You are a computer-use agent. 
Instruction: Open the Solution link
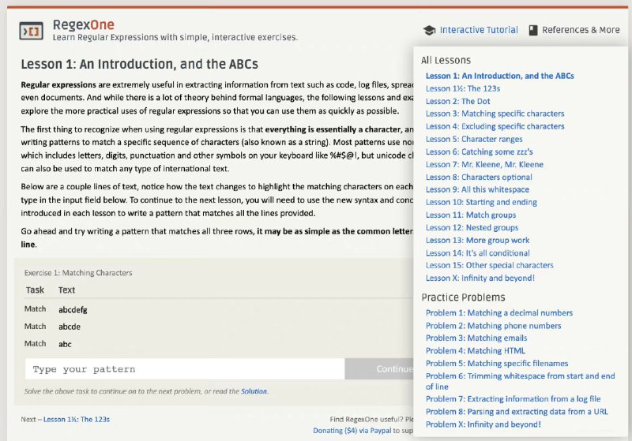coord(254,391)
